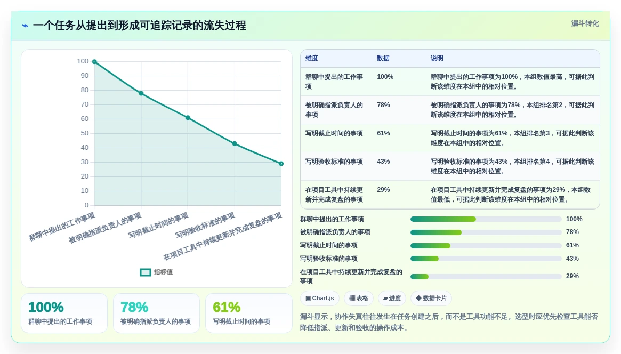Image resolution: width=621 pixels, height=354 pixels.
Task: Click the chart data point at 61
Action: tap(188, 118)
